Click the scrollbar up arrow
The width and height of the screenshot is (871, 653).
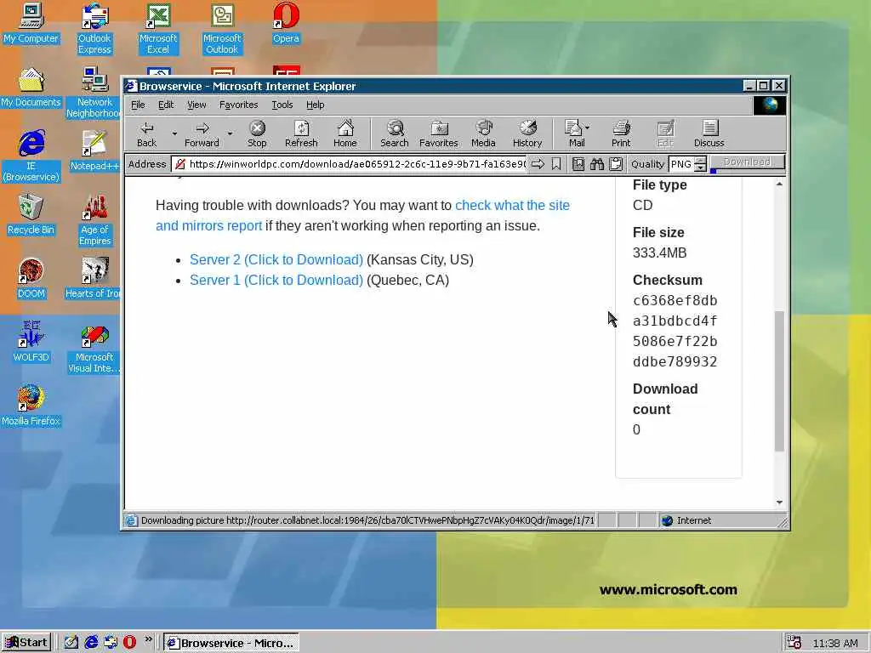[779, 184]
